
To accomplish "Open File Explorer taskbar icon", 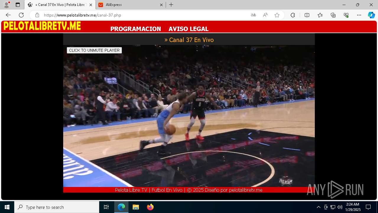I will [136, 207].
